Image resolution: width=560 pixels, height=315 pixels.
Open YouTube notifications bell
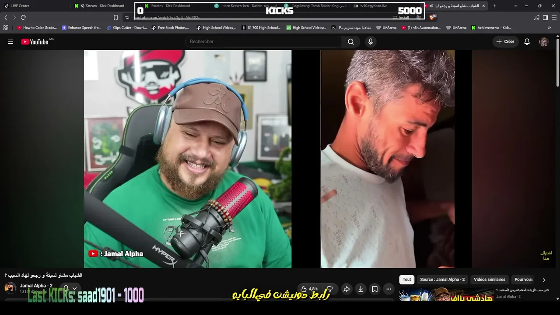[x=527, y=42]
